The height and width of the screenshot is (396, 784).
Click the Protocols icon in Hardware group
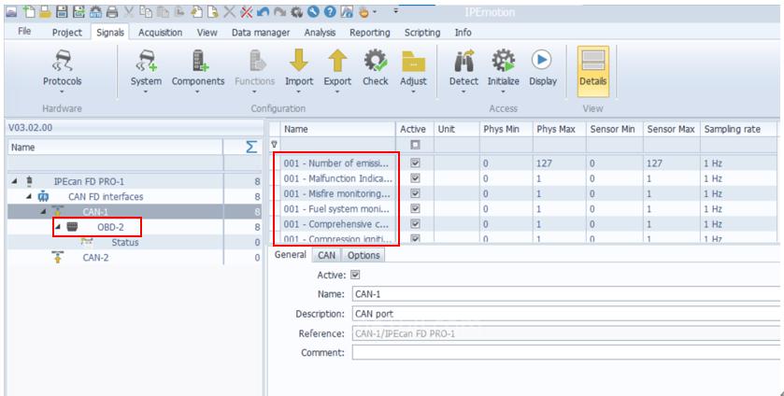pyautogui.click(x=62, y=62)
